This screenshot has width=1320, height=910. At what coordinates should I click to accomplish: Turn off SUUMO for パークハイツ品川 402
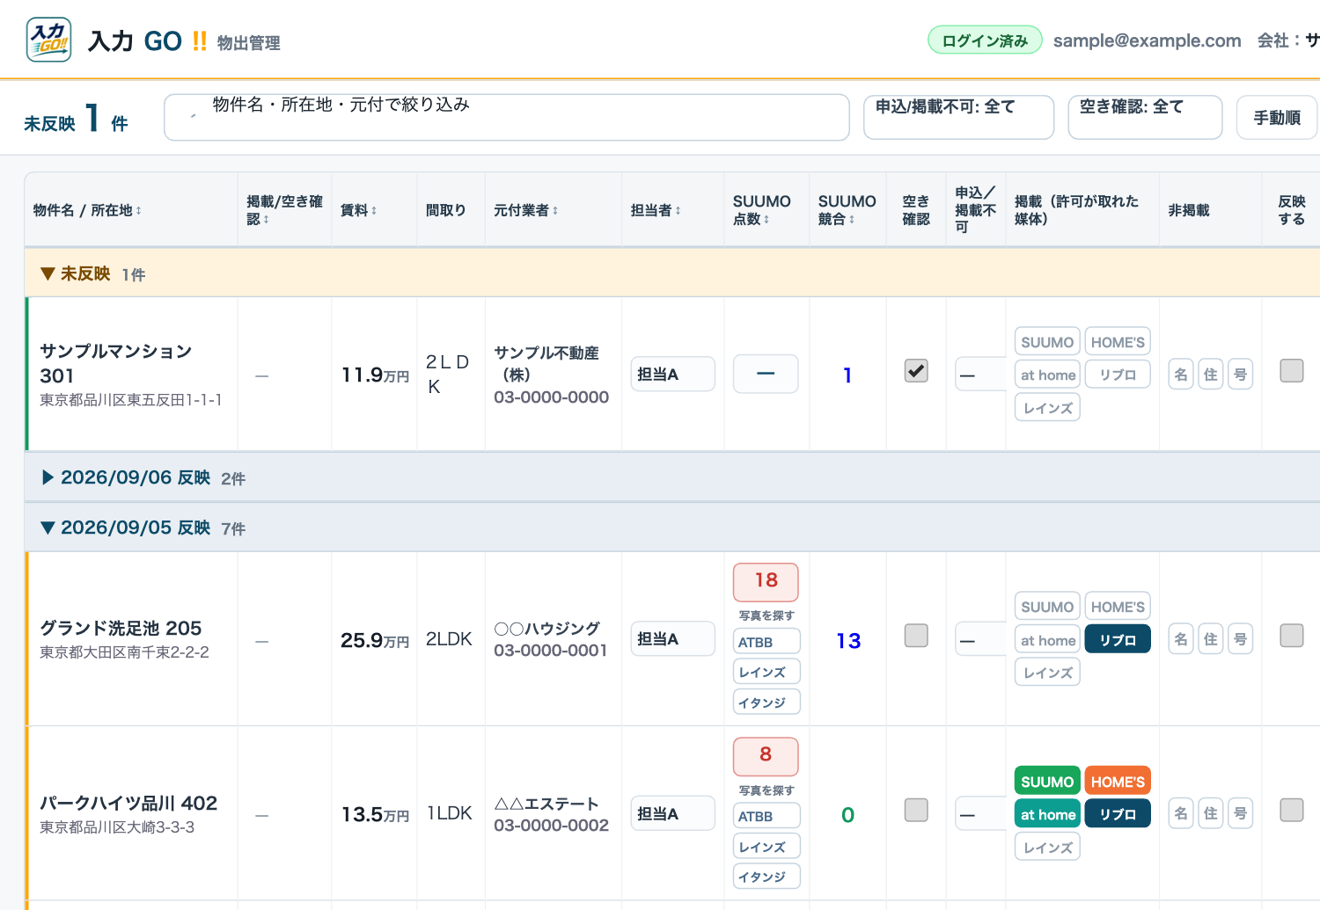coord(1047,782)
